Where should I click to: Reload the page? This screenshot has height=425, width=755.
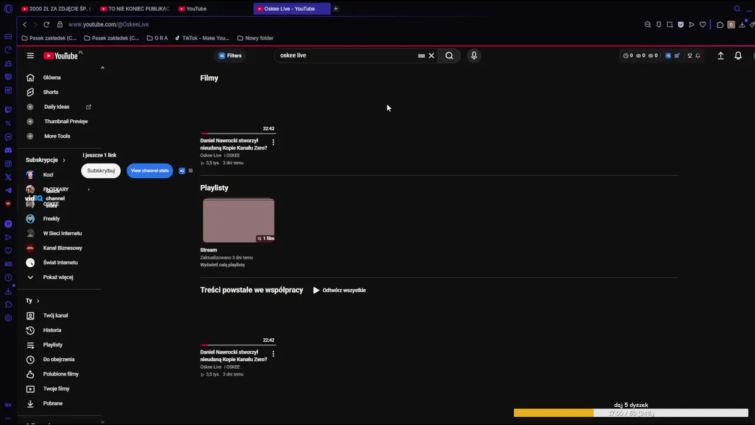tap(47, 24)
